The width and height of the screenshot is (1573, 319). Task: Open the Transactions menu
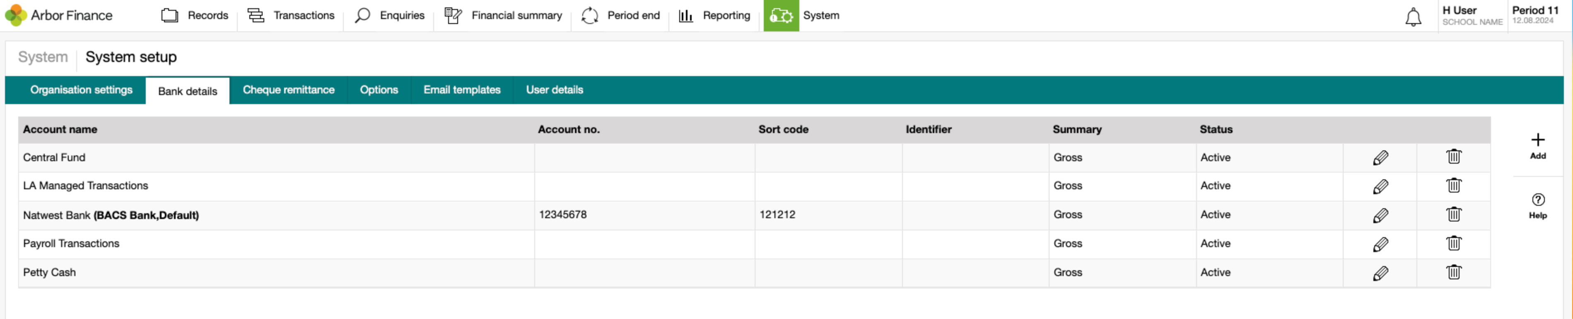point(291,15)
